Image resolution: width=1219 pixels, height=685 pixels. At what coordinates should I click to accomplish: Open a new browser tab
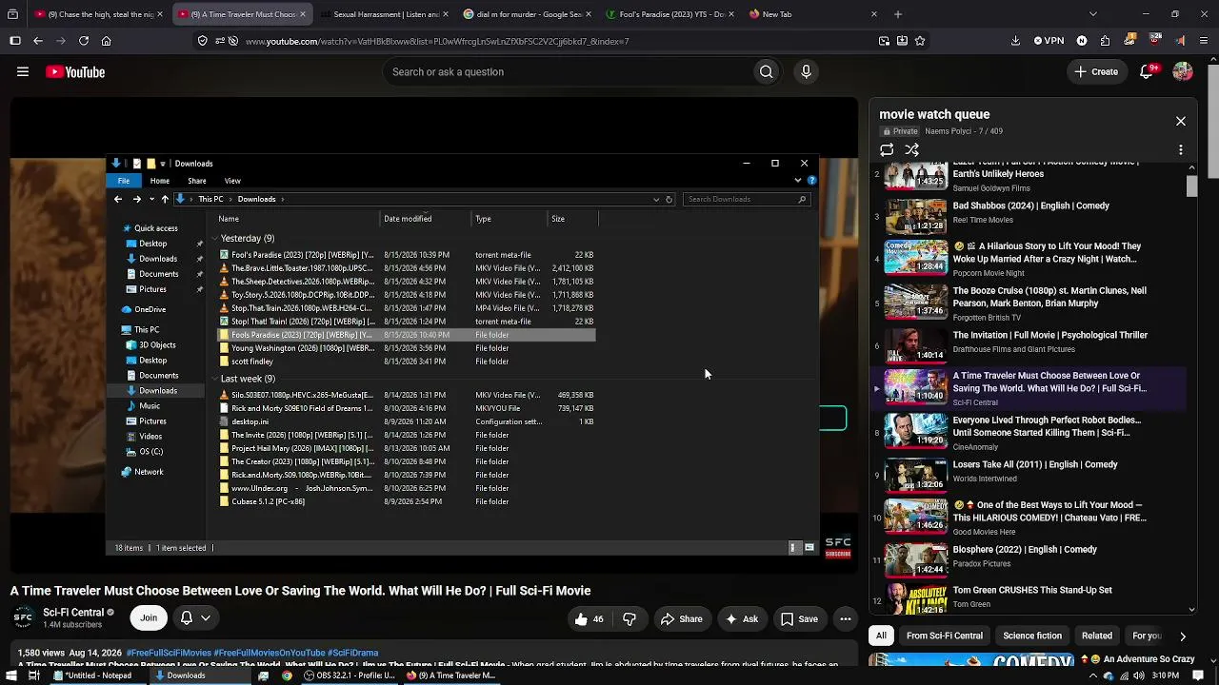coord(898,14)
